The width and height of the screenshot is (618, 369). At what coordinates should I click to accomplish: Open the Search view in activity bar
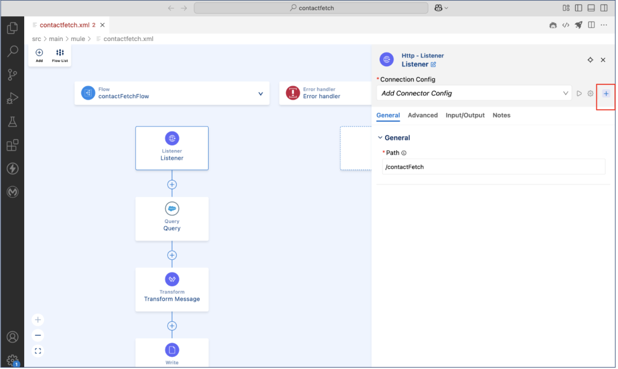[13, 51]
